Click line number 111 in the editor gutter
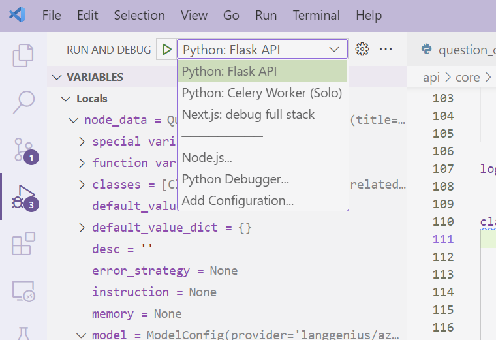496x340 pixels. [443, 240]
